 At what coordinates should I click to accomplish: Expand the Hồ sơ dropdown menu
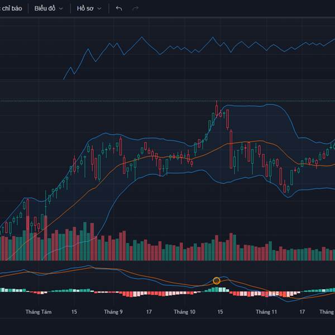tap(89, 8)
